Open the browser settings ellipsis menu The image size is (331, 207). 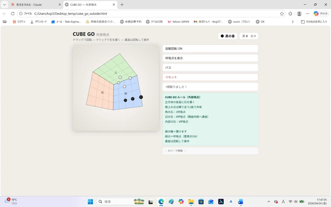point(307,13)
